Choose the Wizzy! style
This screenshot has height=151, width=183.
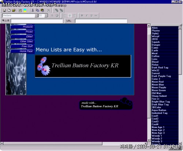click(156, 36)
